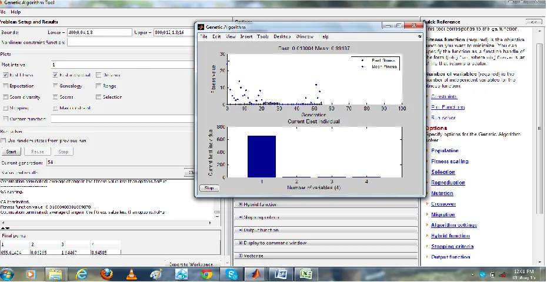The width and height of the screenshot is (547, 282).
Task: Launch Firefox from the taskbar
Action: coord(106,275)
